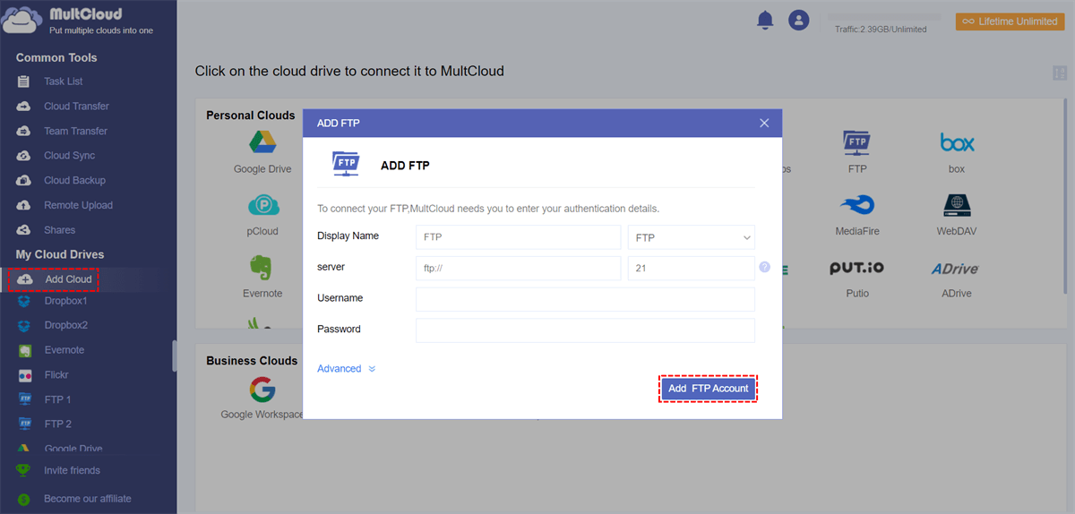Click the Add FTP Account button

point(709,389)
